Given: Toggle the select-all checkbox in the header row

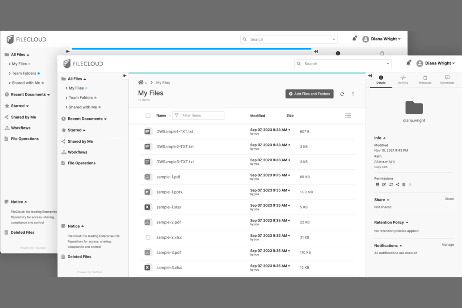Looking at the screenshot, I should [x=148, y=115].
